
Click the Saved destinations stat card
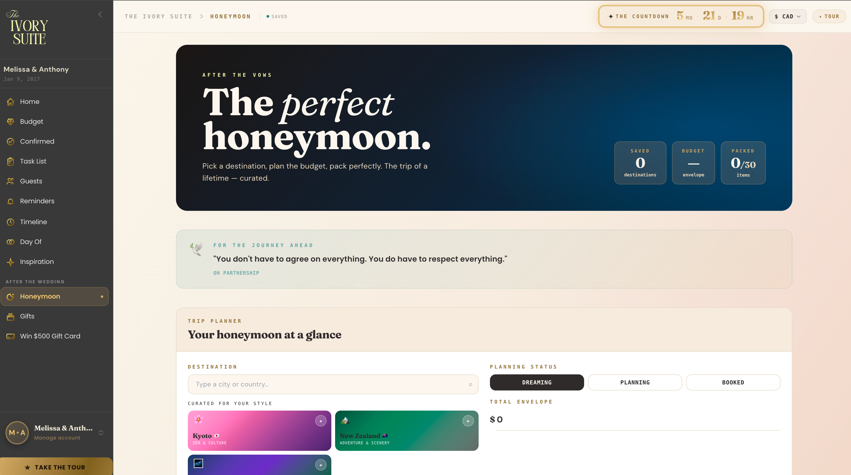click(x=640, y=163)
